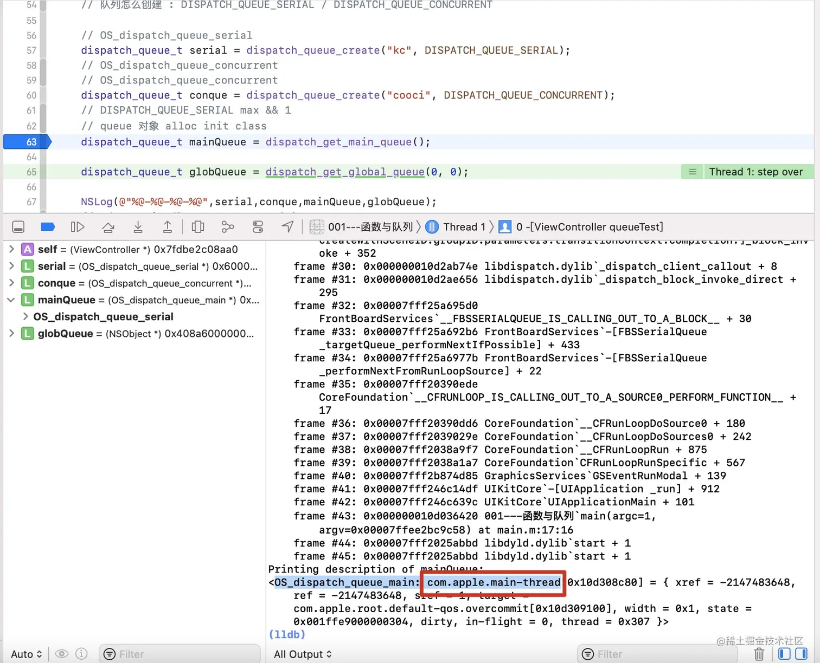820x663 pixels.
Task: Expand the self variable
Action: 11,249
